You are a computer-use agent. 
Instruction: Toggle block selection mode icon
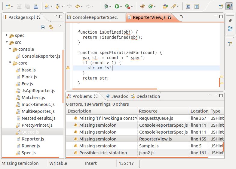[x=188, y=7]
